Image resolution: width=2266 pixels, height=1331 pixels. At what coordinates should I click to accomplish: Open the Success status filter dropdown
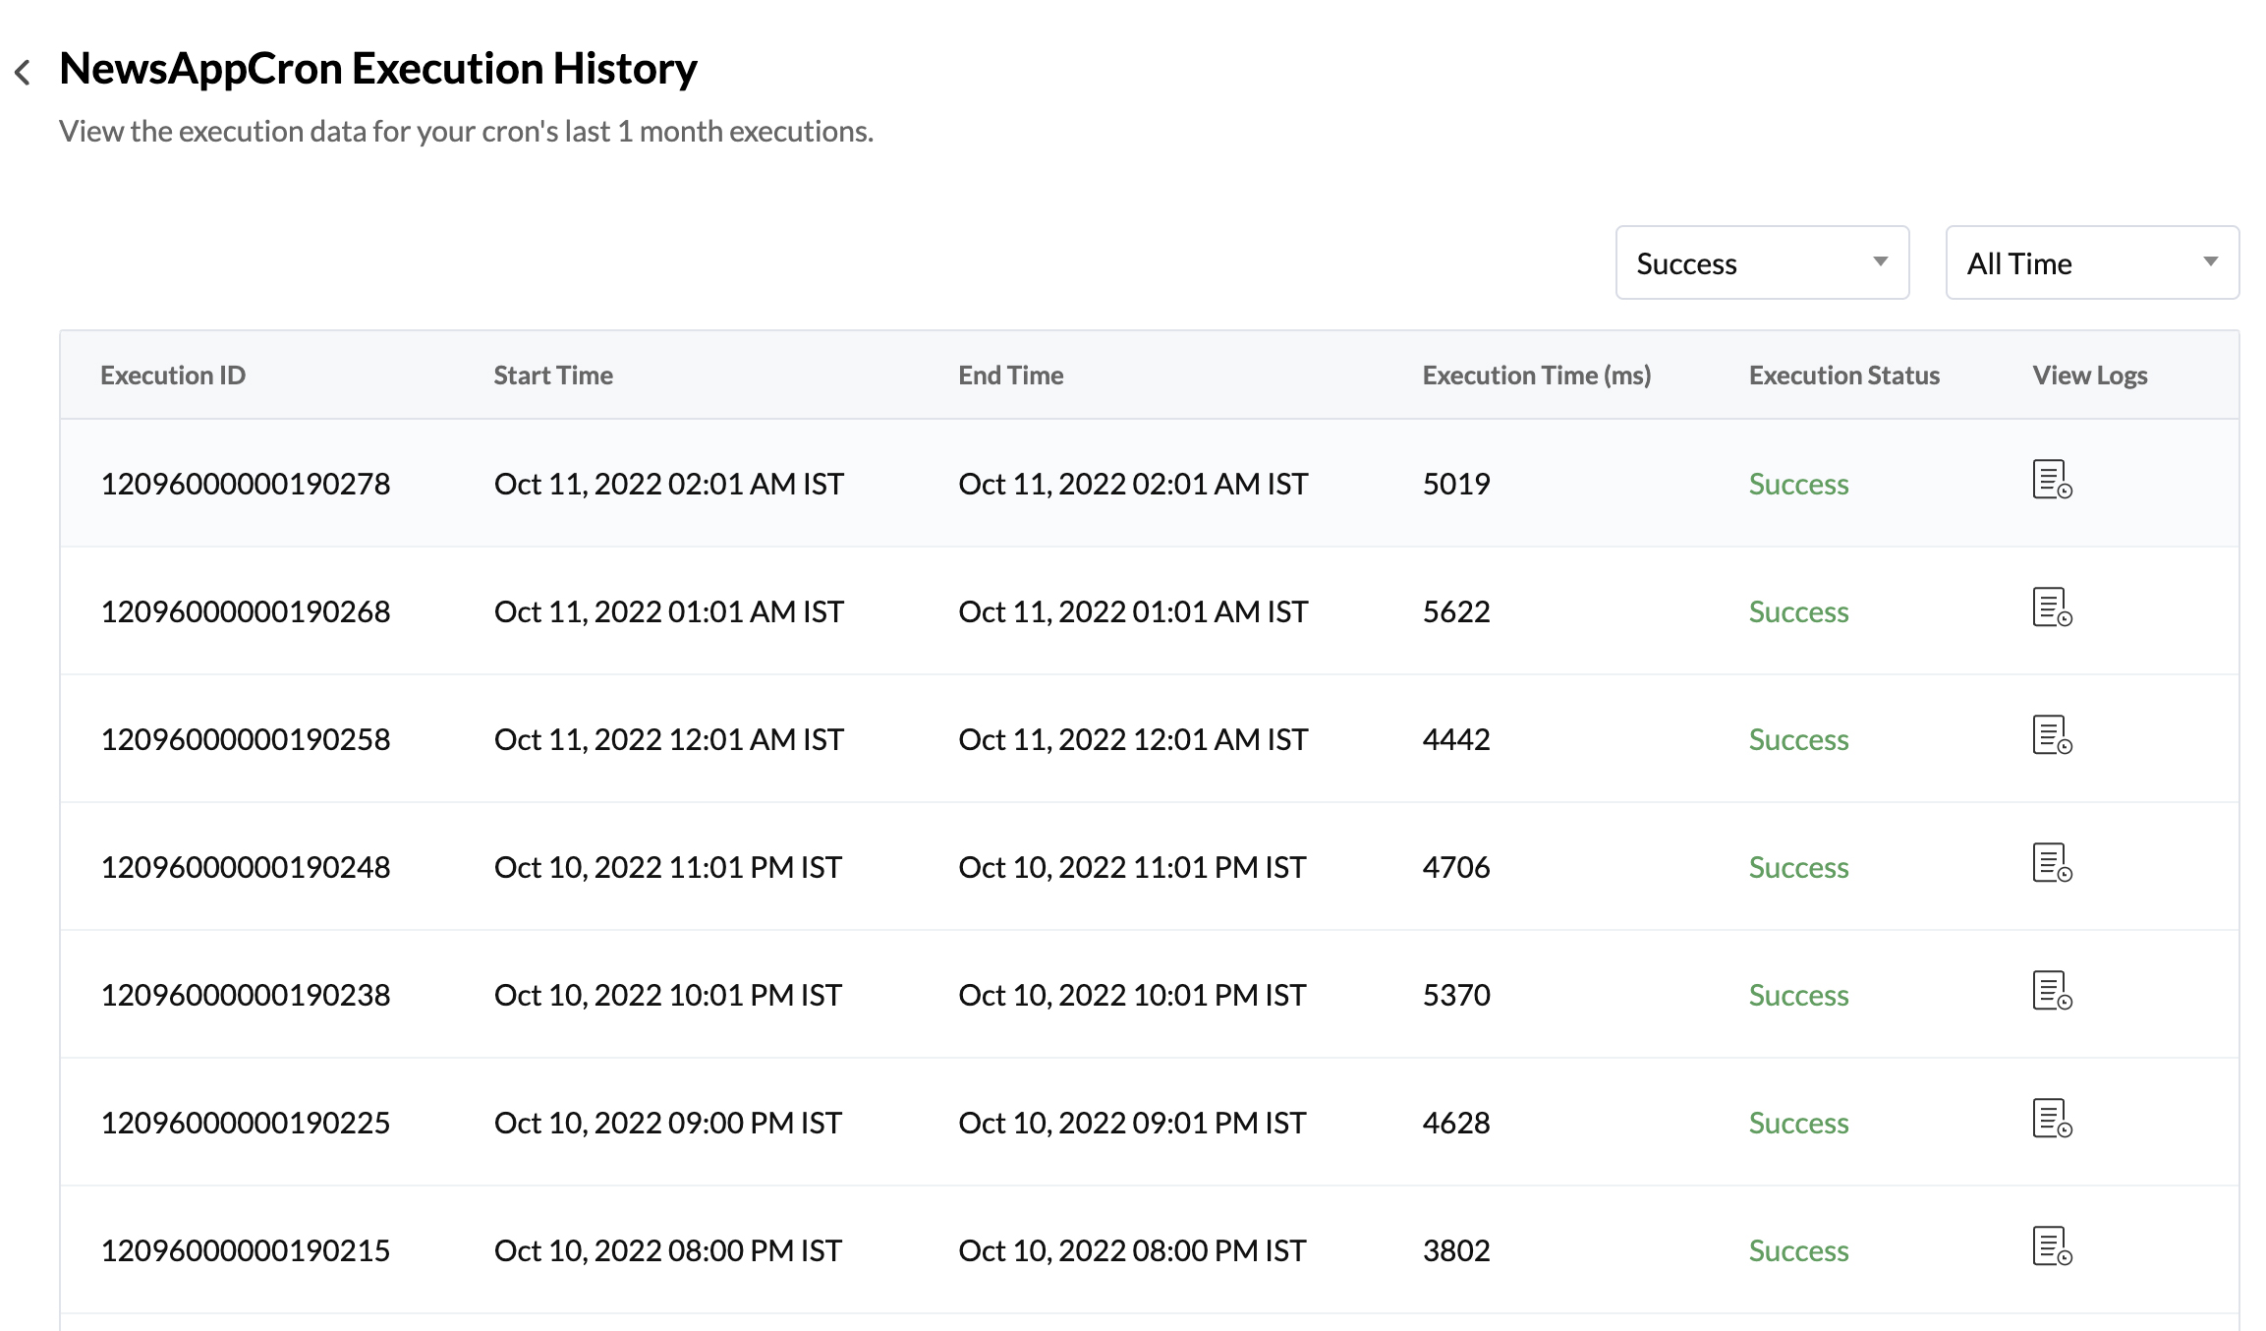point(1761,262)
